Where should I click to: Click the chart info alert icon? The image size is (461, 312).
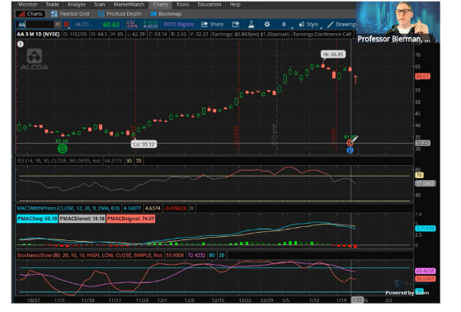tap(20, 44)
